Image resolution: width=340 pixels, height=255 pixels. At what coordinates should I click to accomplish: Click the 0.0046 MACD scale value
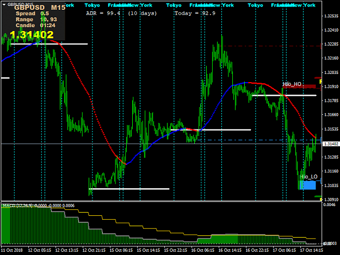pos(329,205)
